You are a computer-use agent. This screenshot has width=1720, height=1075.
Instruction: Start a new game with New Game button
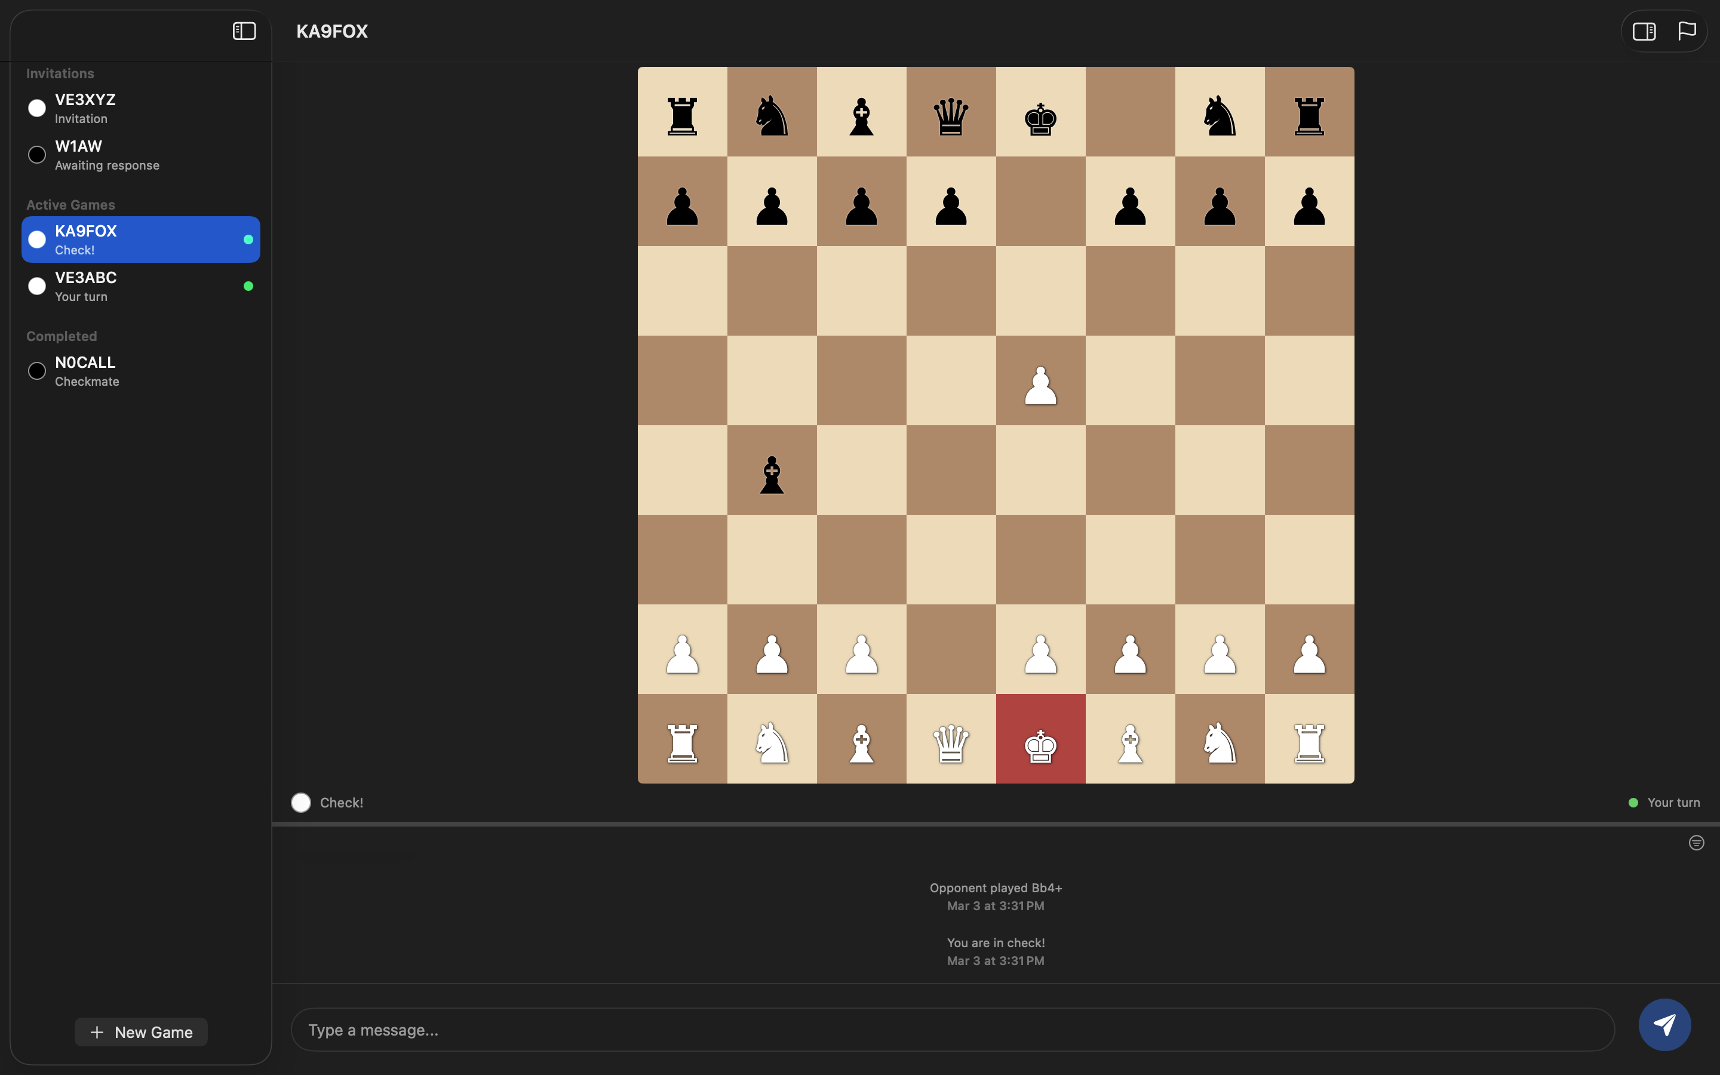[x=140, y=1031]
